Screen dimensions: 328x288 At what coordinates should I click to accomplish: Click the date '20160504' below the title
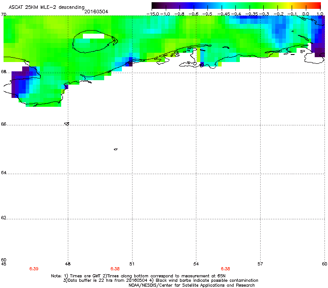point(96,12)
